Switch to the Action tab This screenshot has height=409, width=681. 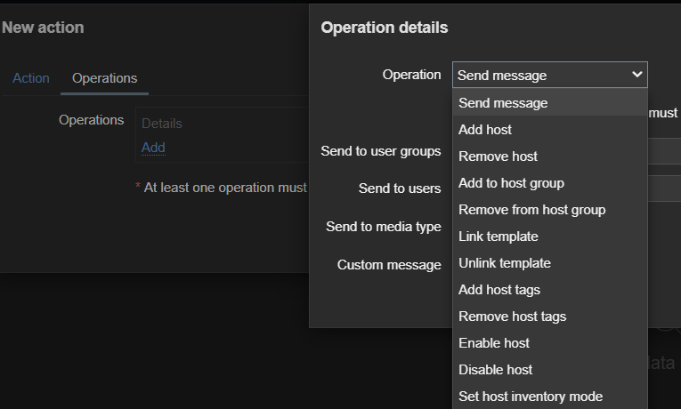31,78
